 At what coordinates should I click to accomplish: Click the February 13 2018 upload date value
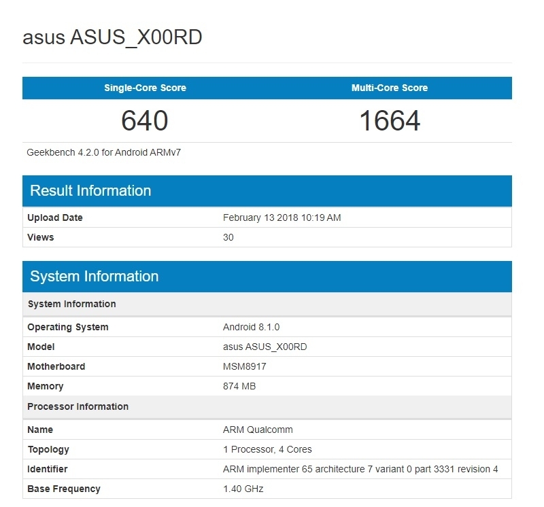[x=282, y=217]
